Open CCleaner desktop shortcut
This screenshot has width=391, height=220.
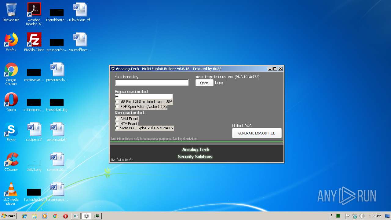[11, 162]
